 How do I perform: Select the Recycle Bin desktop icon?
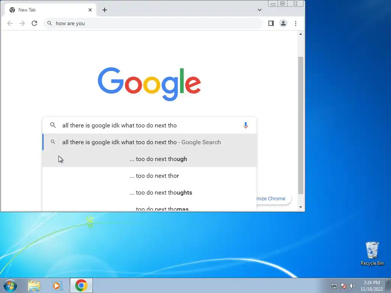point(372,253)
